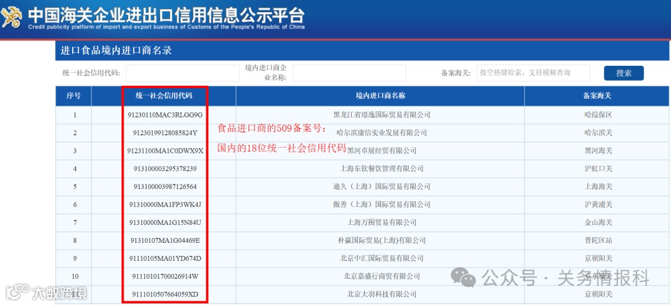This screenshot has height=305, width=671.
Task: Click the 境内进口商名称 column header
Action: 380,96
